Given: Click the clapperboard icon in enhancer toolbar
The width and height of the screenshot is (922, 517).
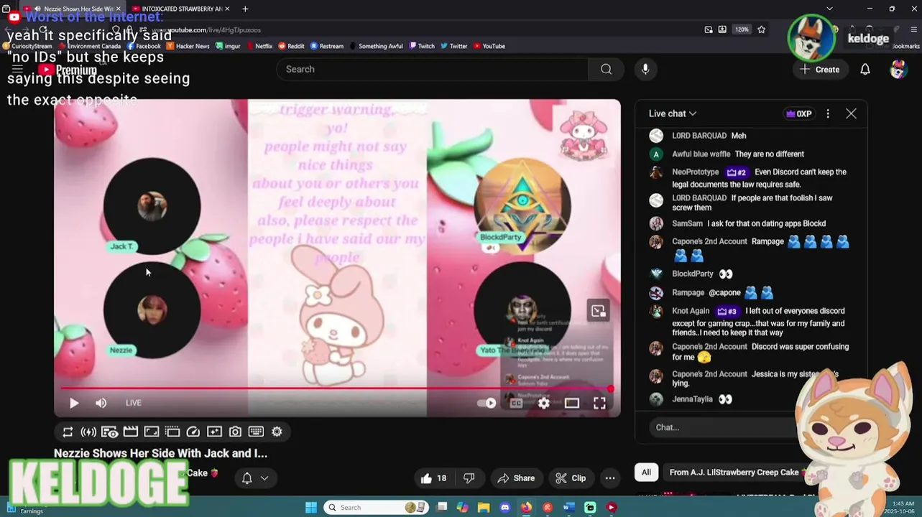Looking at the screenshot, I should [130, 432].
